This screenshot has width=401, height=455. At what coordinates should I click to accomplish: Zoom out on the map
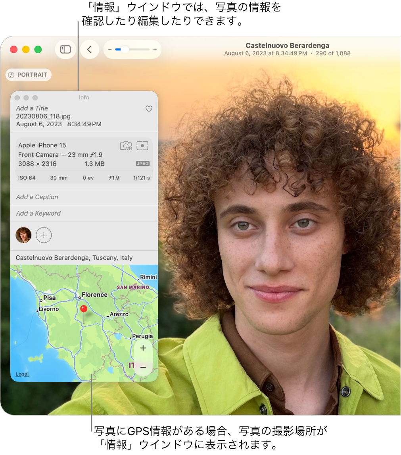click(x=143, y=368)
